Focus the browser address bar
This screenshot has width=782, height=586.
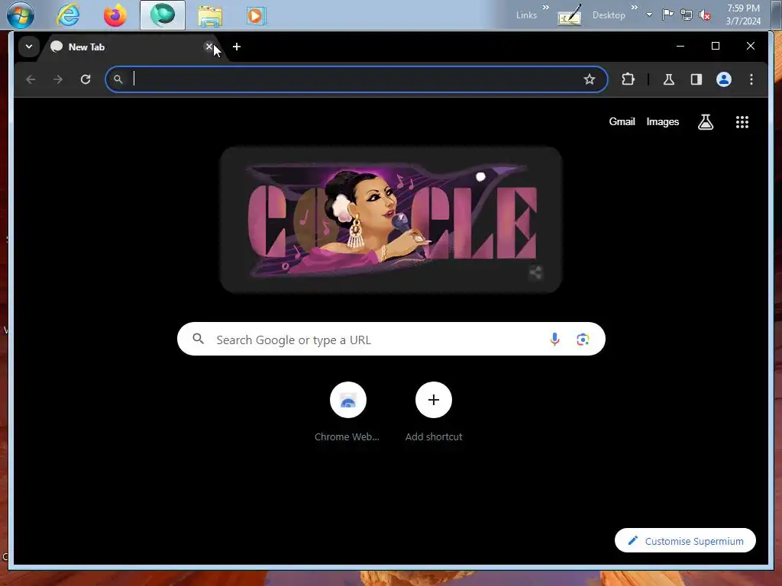pyautogui.click(x=356, y=79)
